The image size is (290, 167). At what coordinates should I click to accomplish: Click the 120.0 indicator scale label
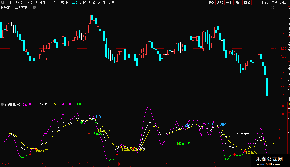pyautogui.click(x=282, y=106)
